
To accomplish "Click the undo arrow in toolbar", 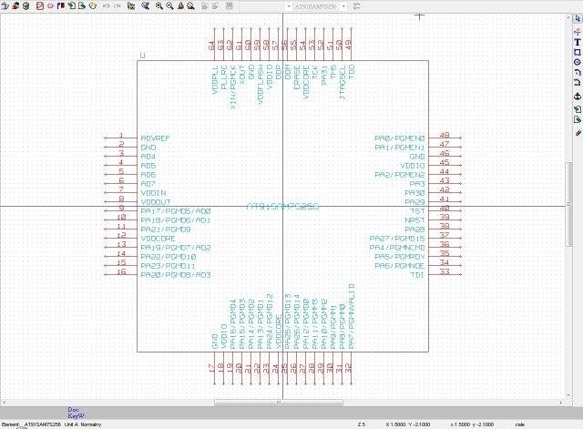I will click(x=107, y=6).
